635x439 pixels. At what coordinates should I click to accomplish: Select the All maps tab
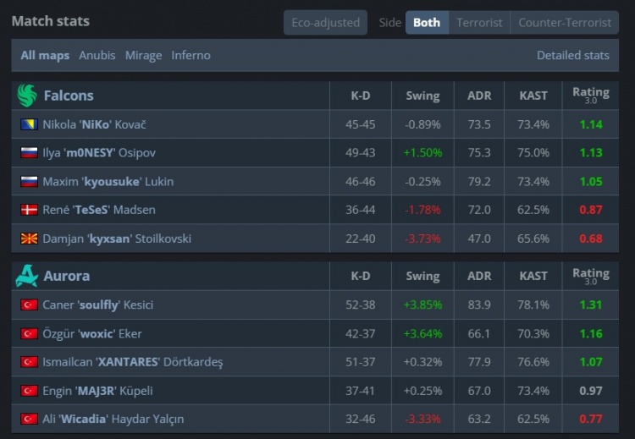click(45, 55)
